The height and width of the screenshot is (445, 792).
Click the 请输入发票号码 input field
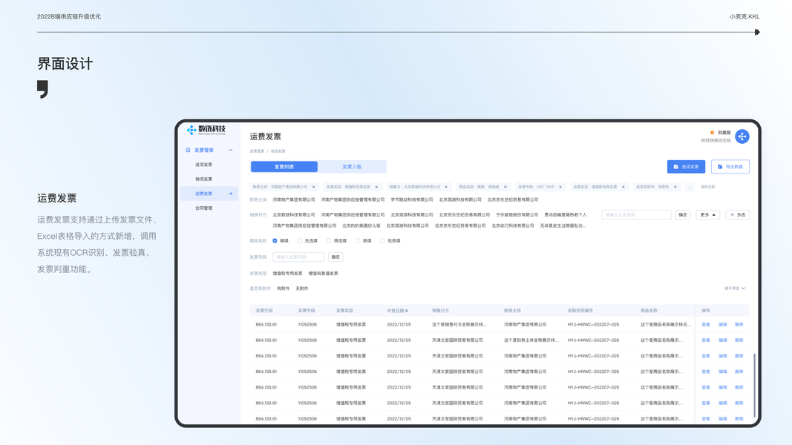tap(298, 257)
